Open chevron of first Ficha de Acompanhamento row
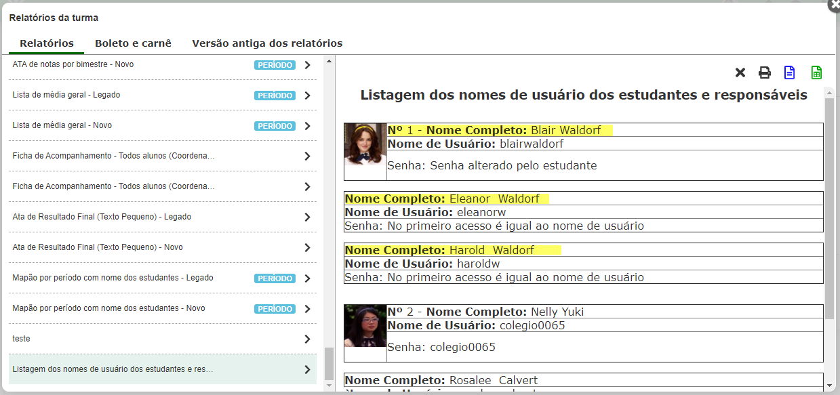Viewport: 840px width, 395px height. pyautogui.click(x=307, y=157)
